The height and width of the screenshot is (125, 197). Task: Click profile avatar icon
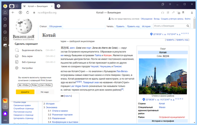5,6
